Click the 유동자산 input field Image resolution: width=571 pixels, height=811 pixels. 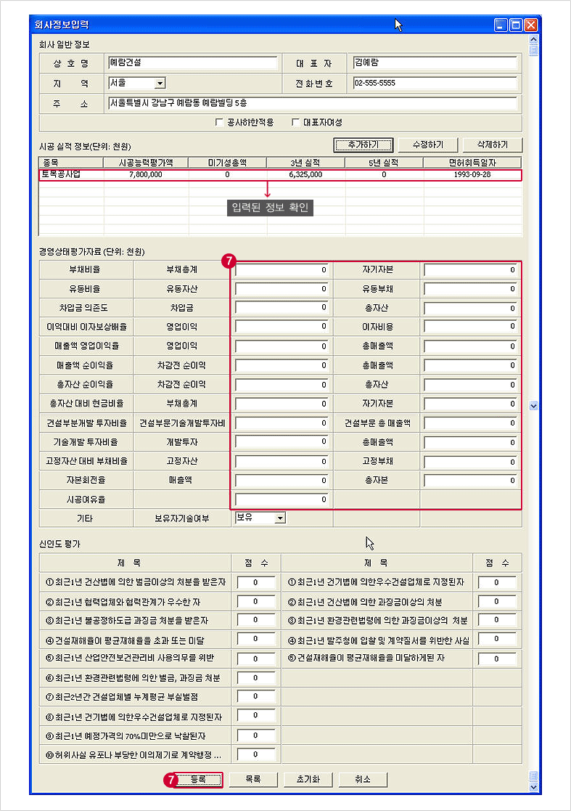point(282,289)
